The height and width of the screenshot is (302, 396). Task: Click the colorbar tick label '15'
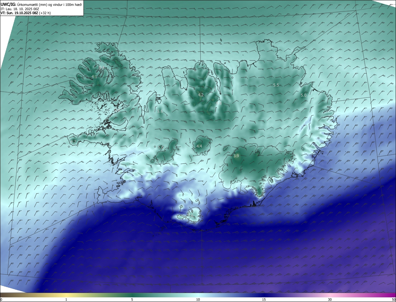(264, 300)
